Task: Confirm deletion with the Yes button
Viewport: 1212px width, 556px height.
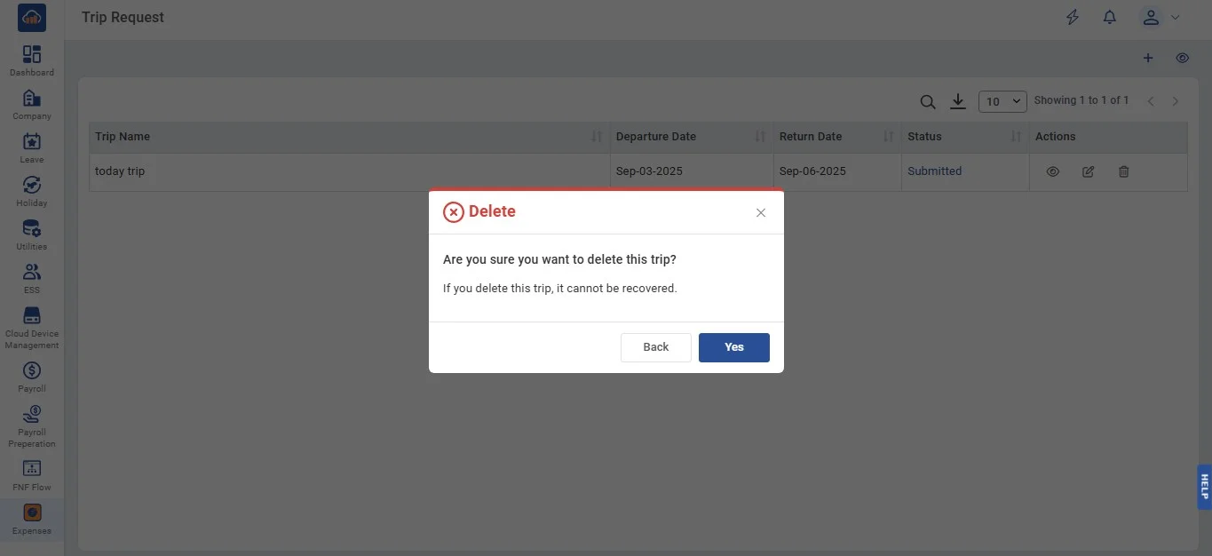Action: click(733, 347)
